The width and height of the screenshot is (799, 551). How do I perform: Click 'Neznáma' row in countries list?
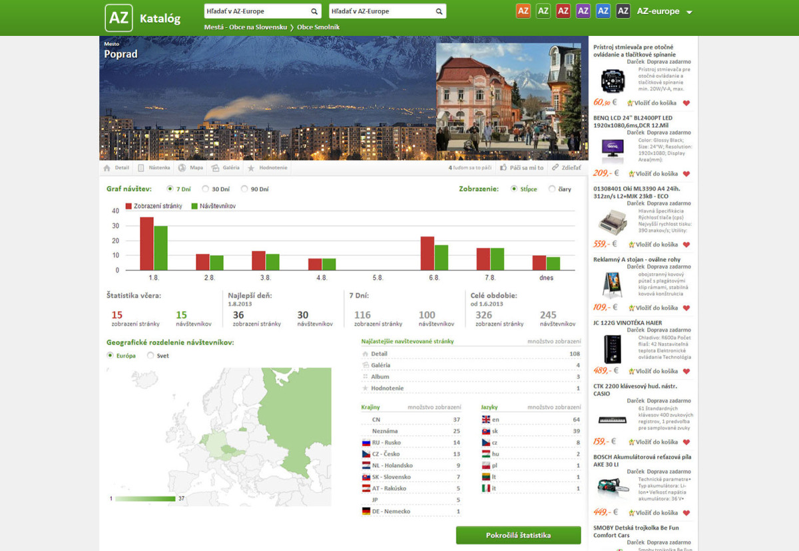(411, 431)
